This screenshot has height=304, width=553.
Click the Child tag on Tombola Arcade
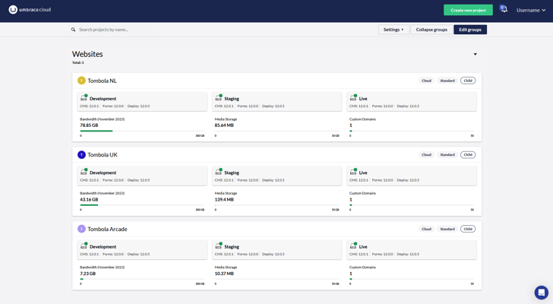pos(468,229)
